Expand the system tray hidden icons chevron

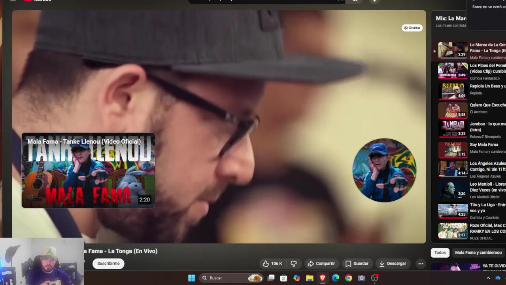(x=488, y=278)
